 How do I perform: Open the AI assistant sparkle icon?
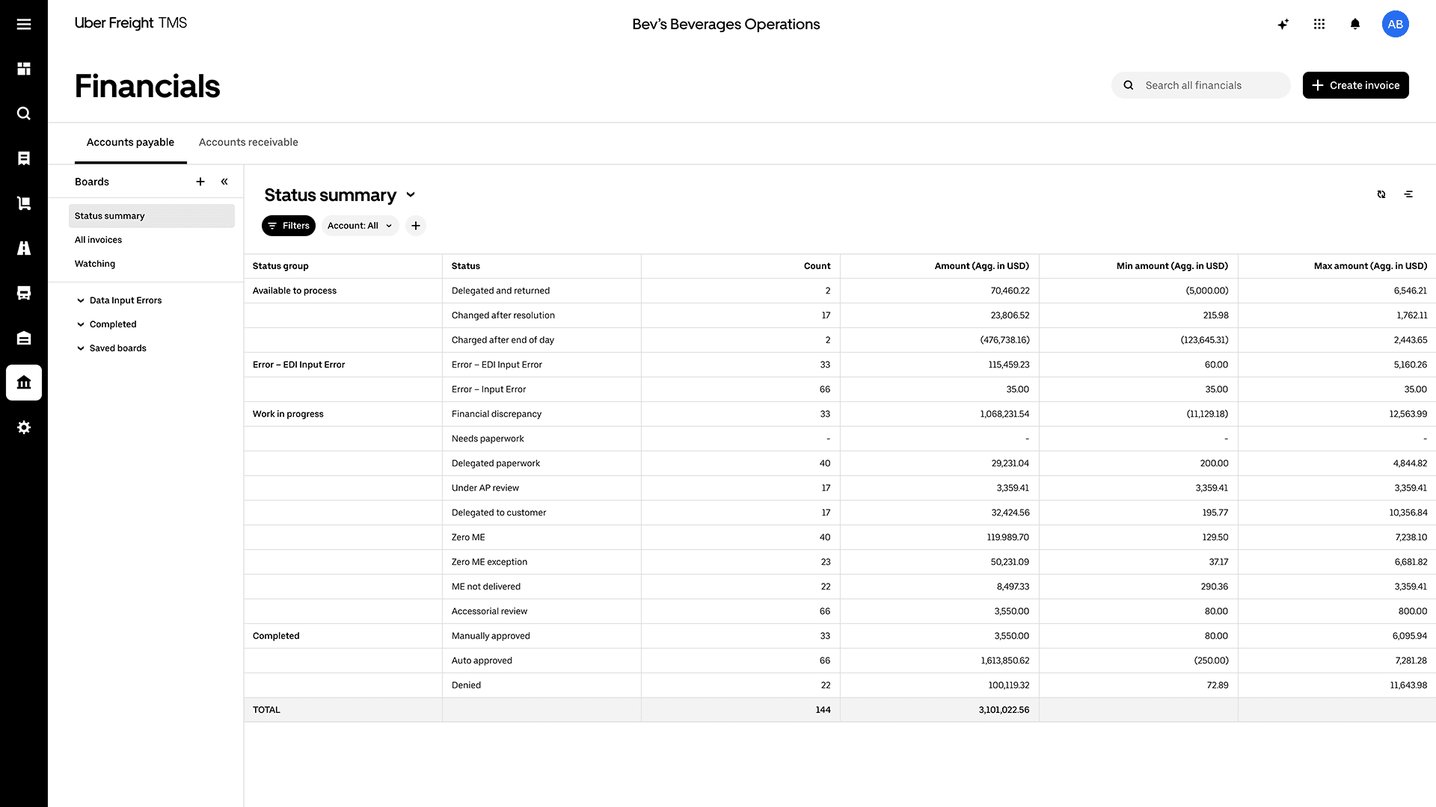click(1283, 24)
